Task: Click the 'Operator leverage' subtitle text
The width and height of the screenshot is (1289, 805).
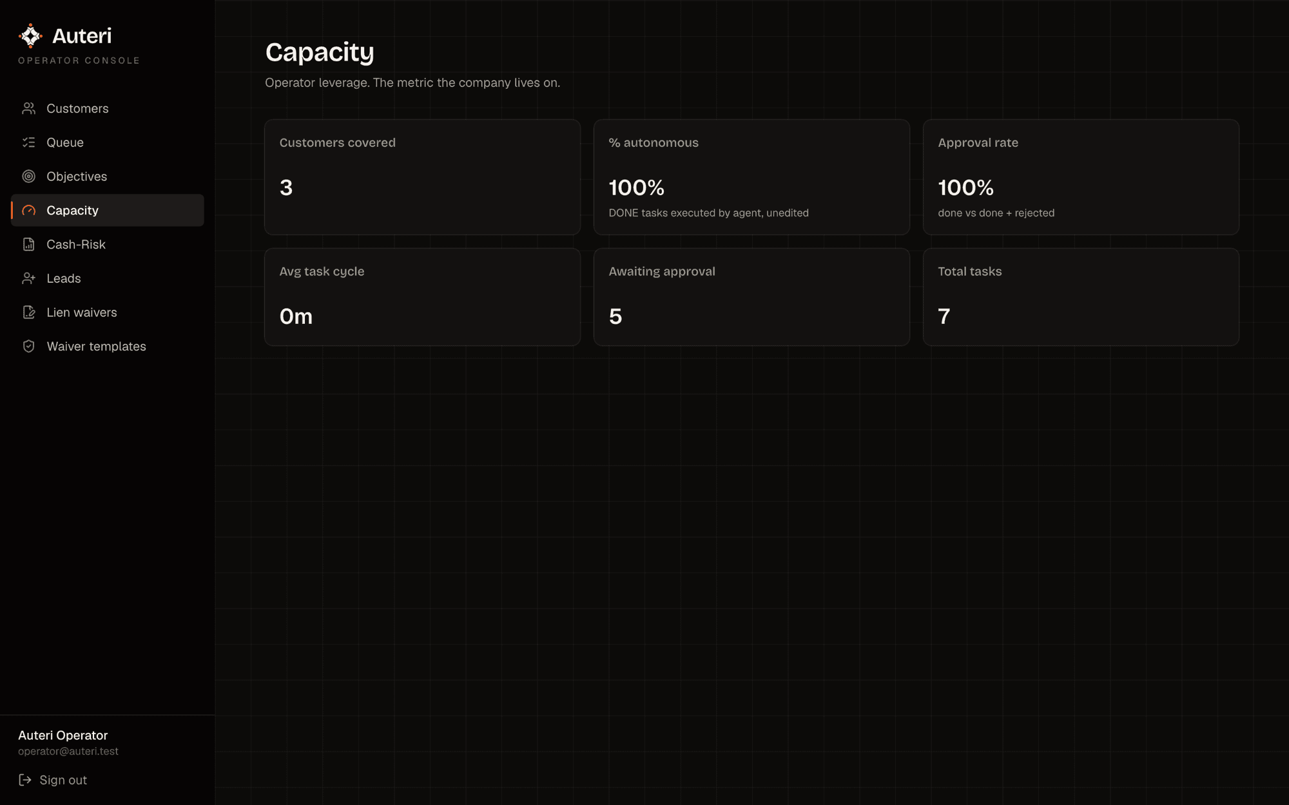Action: (x=412, y=82)
